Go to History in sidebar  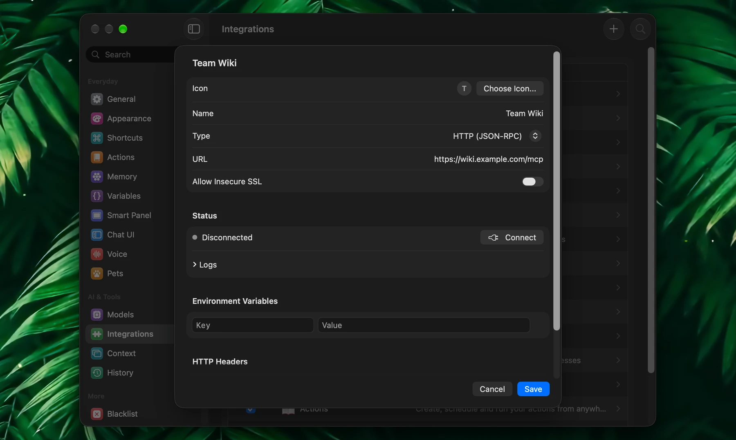pyautogui.click(x=120, y=373)
